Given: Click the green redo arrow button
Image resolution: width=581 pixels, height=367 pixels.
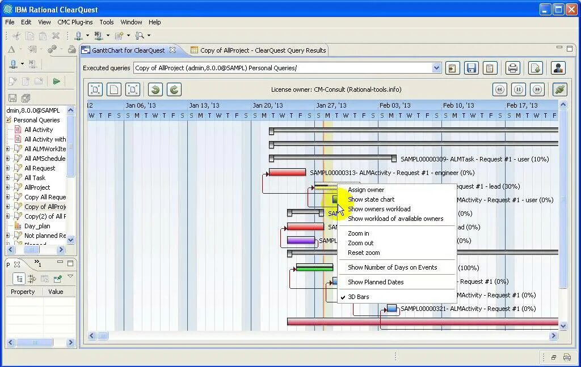Looking at the screenshot, I should coord(174,89).
